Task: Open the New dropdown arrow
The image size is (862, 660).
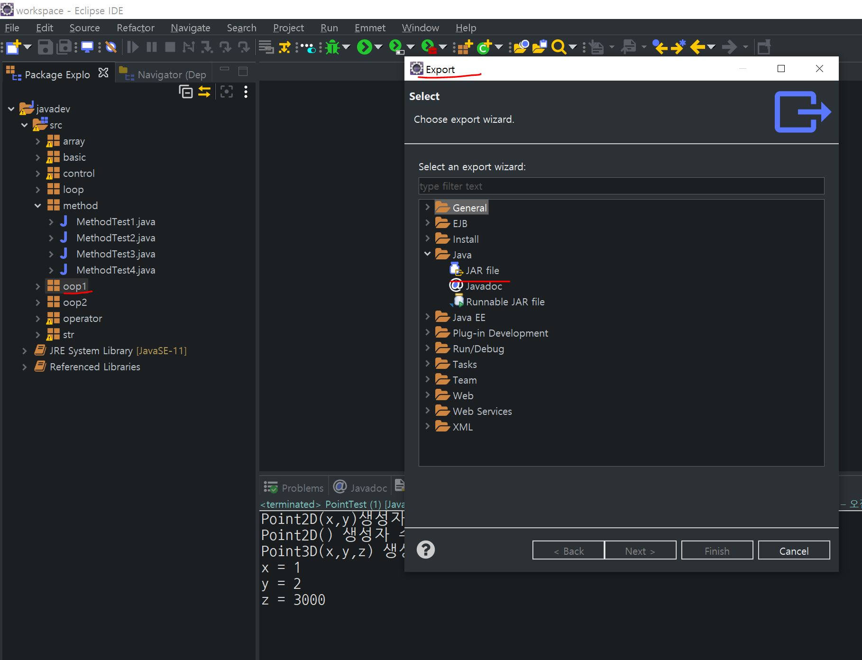Action: pyautogui.click(x=28, y=47)
